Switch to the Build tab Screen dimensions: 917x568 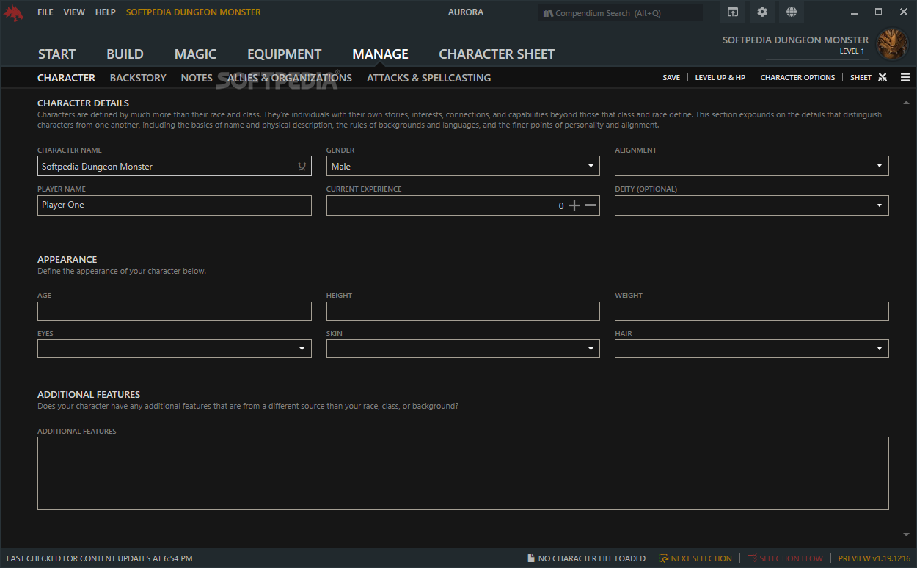(125, 54)
